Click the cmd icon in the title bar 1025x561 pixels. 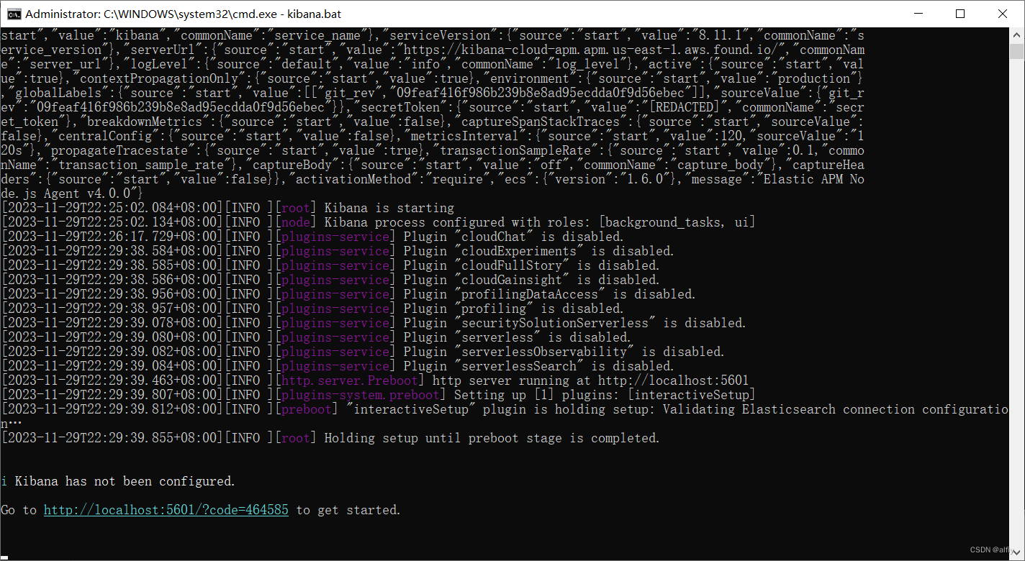[x=14, y=14]
